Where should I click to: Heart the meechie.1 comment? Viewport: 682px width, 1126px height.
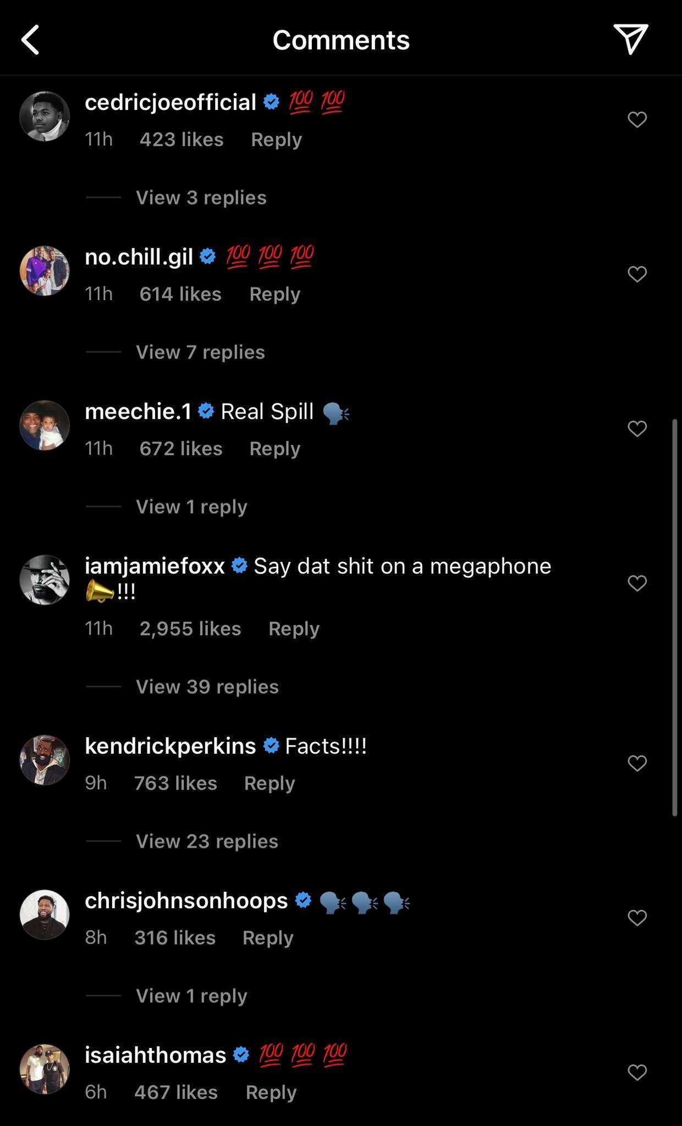click(x=637, y=428)
